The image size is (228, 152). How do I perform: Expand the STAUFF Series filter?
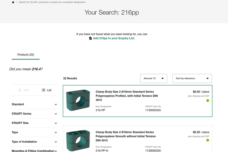click(x=35, y=114)
